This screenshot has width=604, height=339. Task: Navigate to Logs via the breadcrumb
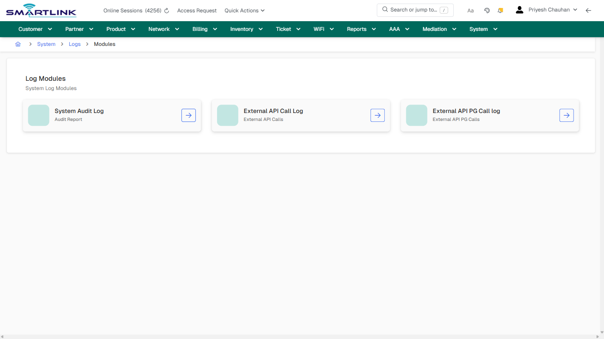point(75,44)
